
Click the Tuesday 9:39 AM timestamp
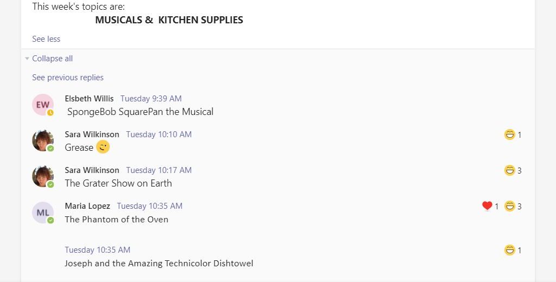tap(151, 99)
